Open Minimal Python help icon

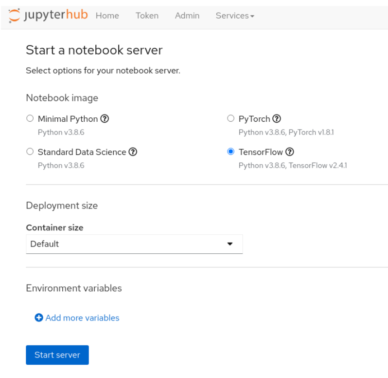point(105,119)
